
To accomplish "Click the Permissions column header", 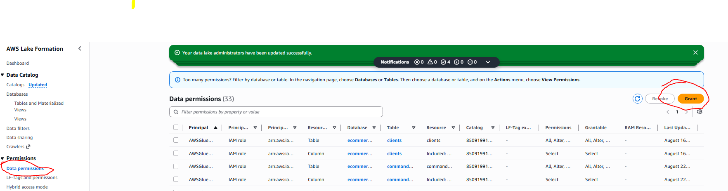I will tap(558, 127).
